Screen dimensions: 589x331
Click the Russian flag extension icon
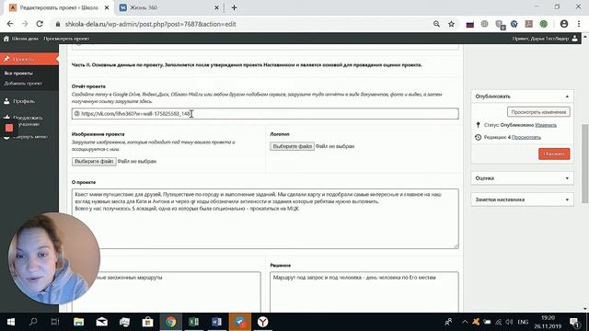pyautogui.click(x=469, y=25)
